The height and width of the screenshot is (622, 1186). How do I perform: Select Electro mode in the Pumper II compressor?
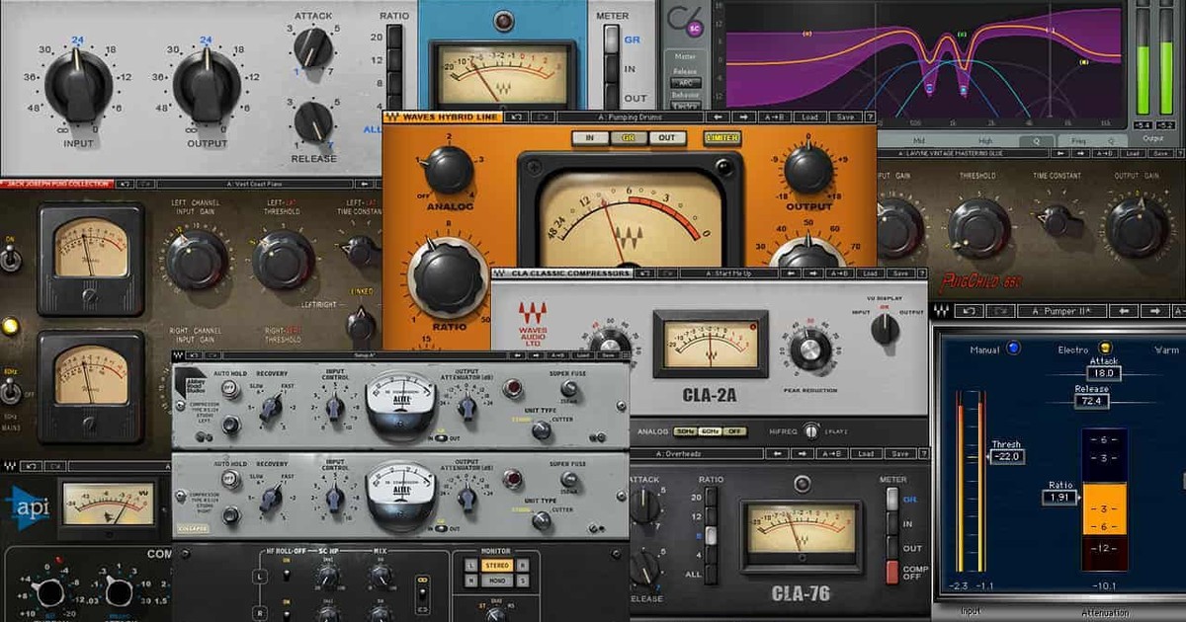(x=1104, y=349)
